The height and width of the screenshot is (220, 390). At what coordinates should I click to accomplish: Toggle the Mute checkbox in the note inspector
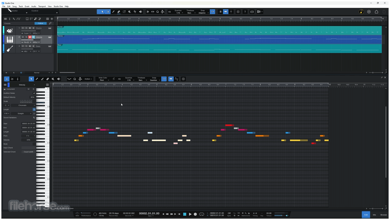[34, 144]
